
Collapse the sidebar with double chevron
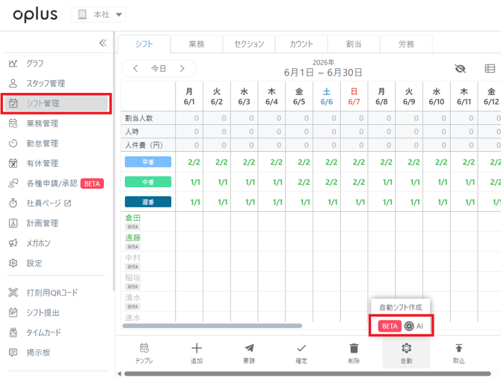coord(103,43)
